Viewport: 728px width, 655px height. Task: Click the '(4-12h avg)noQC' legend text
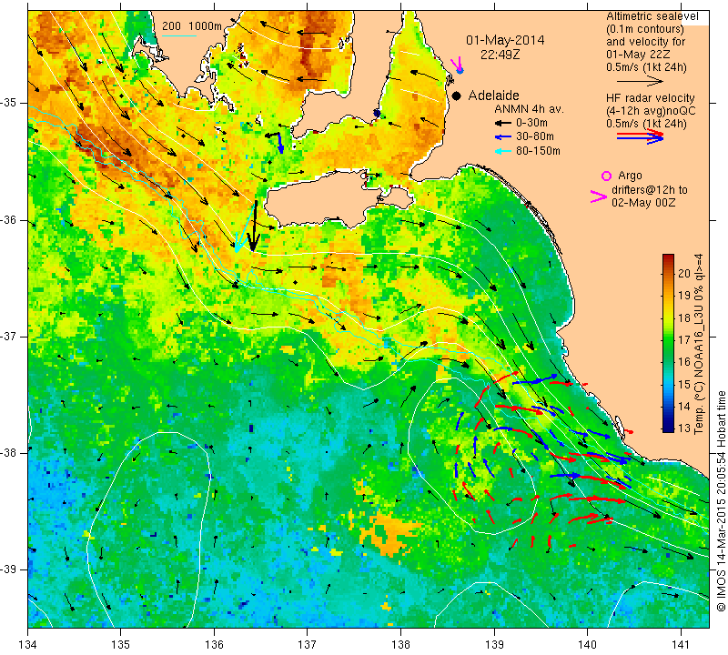(651, 111)
